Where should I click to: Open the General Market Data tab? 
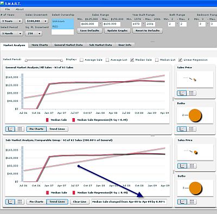pyautogui.click(x=68, y=45)
